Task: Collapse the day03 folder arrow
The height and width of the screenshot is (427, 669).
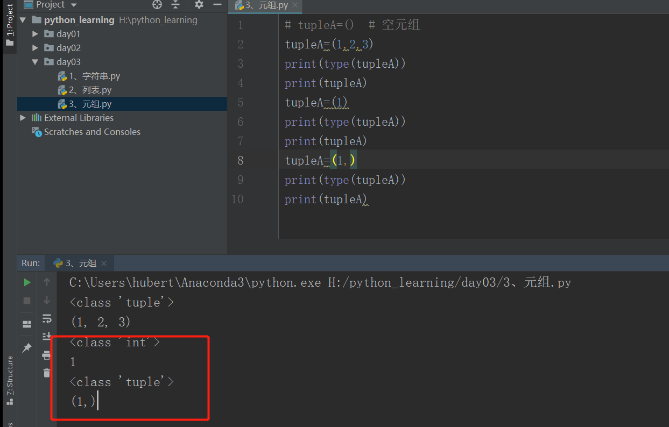Action: click(35, 62)
